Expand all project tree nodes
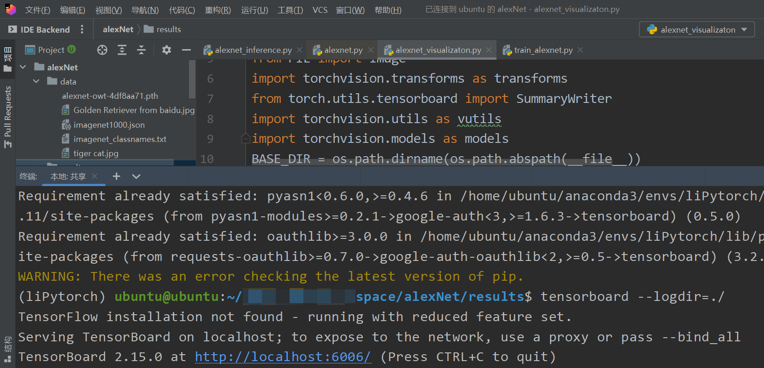 [122, 50]
